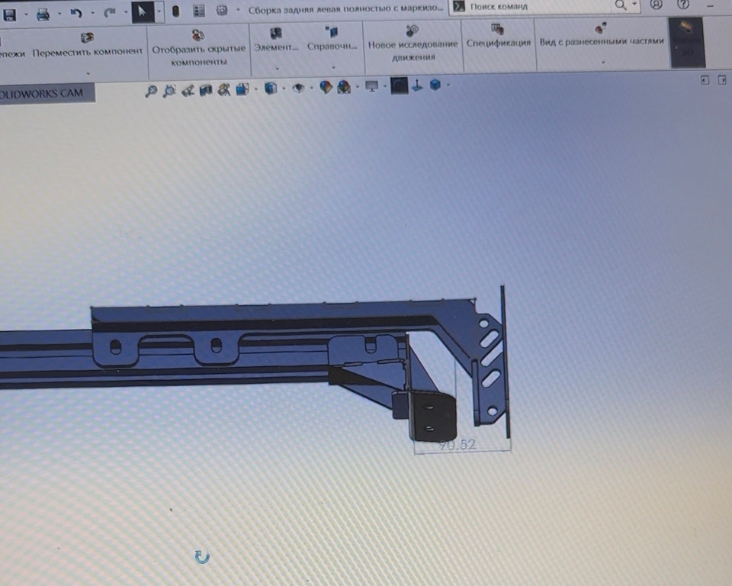This screenshot has width=732, height=586.
Task: Click Отобразить скрытые компоненты button
Action: [199, 49]
